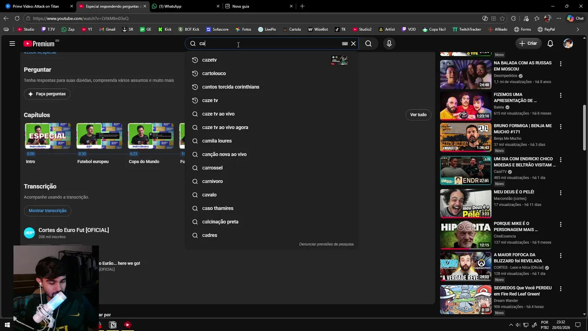The width and height of the screenshot is (588, 331).
Task: Play 'NA BALADA COM AS RUSSAS' thumbnail
Action: [465, 74]
